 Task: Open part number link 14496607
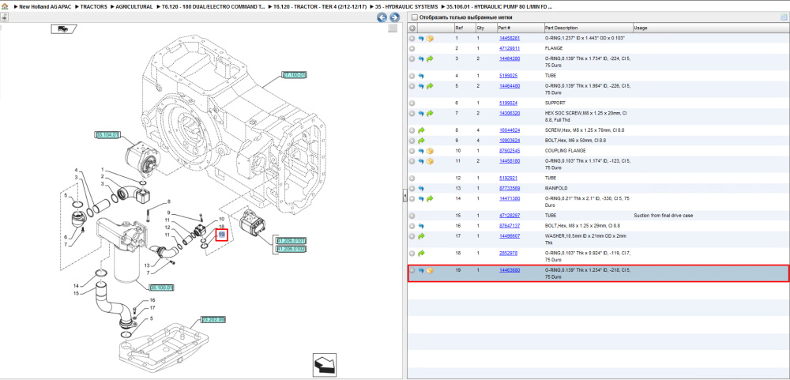510,236
